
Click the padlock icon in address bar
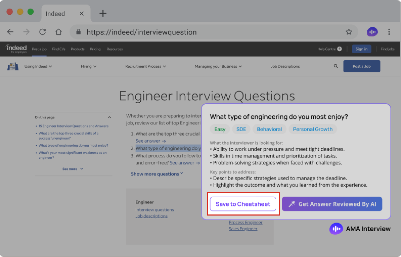tap(78, 32)
